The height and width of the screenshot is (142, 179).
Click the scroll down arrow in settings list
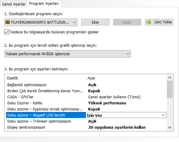point(170,127)
